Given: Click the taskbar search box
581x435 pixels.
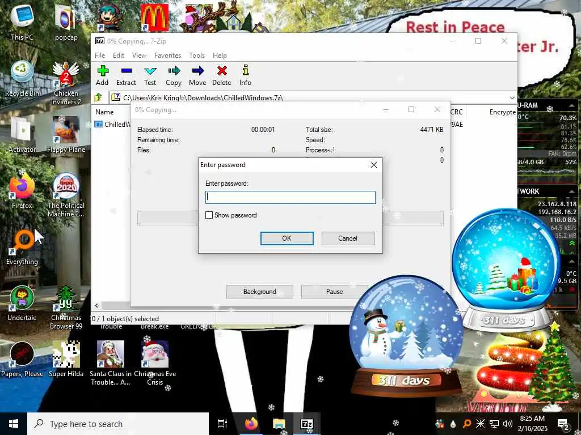Looking at the screenshot, I should pyautogui.click(x=118, y=424).
